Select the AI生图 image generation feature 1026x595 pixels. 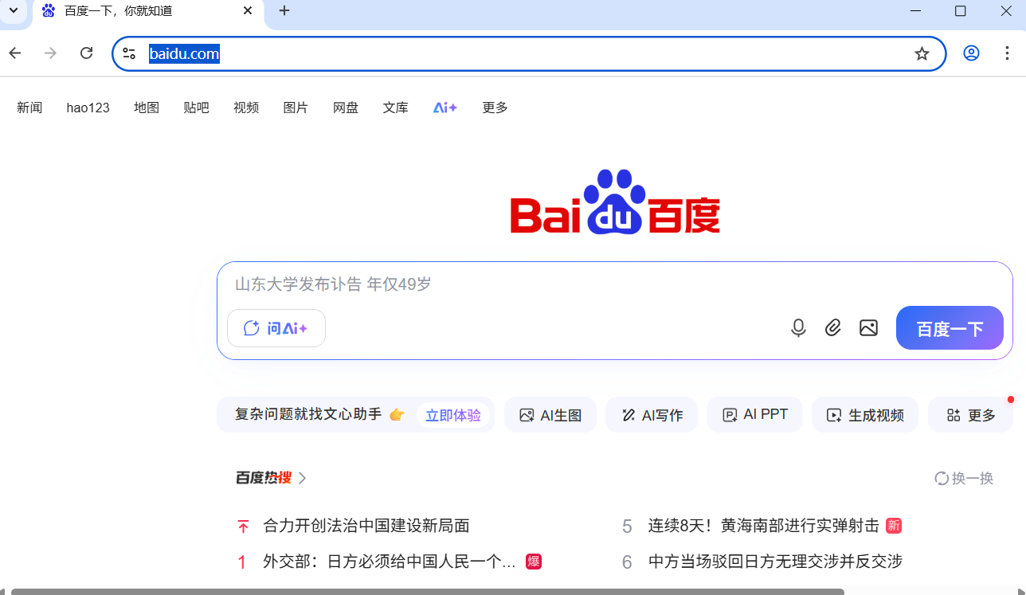pos(550,414)
